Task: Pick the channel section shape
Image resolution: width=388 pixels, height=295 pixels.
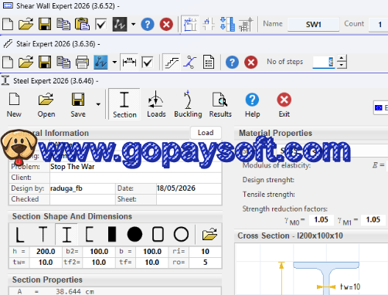Action: 89,234
